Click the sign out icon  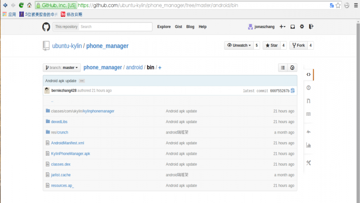[x=311, y=27]
